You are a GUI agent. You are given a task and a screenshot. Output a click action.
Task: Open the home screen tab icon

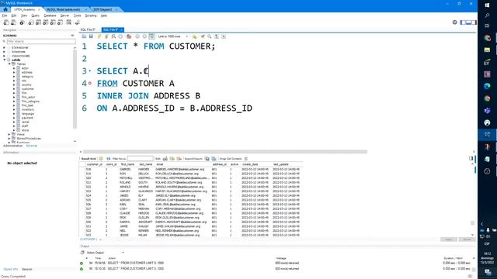click(5, 9)
